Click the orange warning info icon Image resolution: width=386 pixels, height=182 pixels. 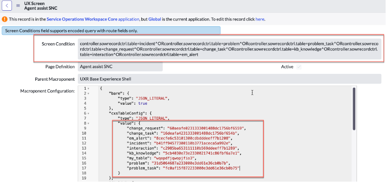[x=5, y=19]
